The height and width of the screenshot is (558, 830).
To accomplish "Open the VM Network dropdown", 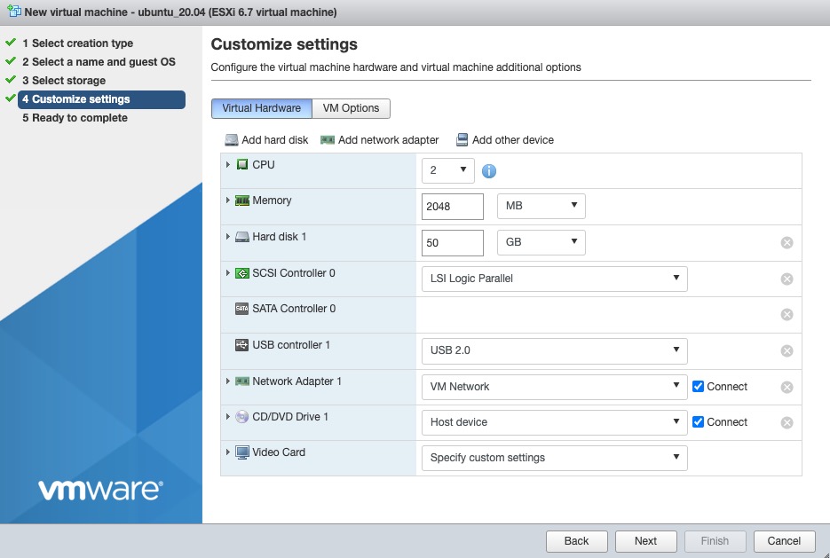I will coord(554,387).
